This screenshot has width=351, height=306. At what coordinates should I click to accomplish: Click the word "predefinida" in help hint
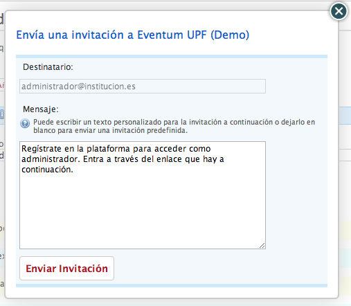coord(166,131)
